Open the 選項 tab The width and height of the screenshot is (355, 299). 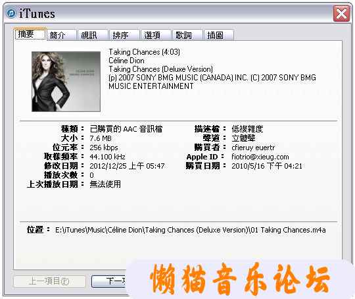(156, 35)
